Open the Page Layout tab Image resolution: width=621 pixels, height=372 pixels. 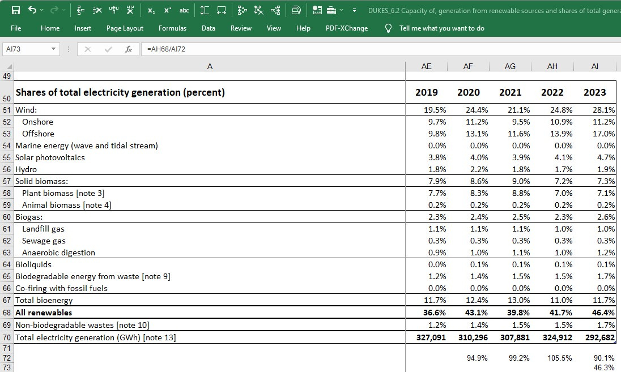(125, 28)
